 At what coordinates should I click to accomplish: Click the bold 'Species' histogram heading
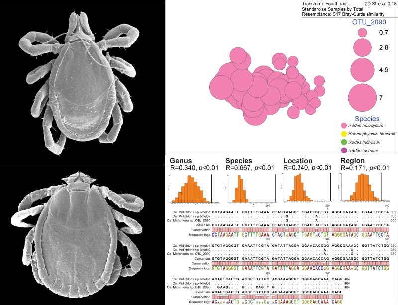click(239, 161)
